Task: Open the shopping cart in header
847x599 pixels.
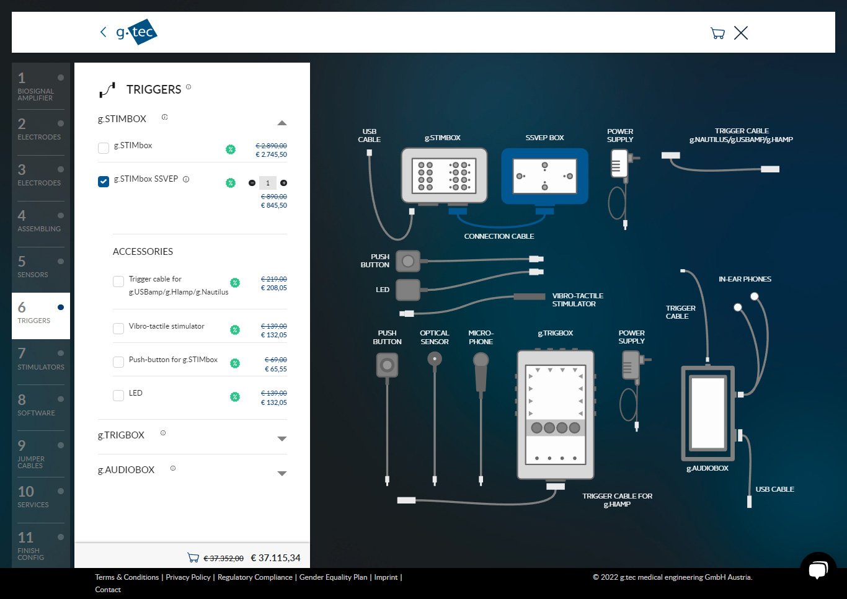Action: (x=717, y=33)
